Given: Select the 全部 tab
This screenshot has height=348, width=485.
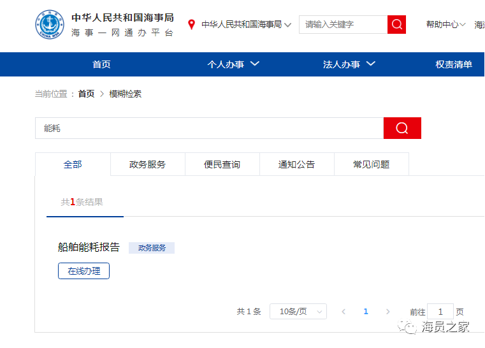Looking at the screenshot, I should [73, 164].
